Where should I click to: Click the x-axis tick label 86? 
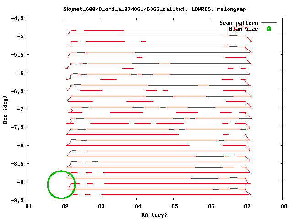tap(211, 206)
